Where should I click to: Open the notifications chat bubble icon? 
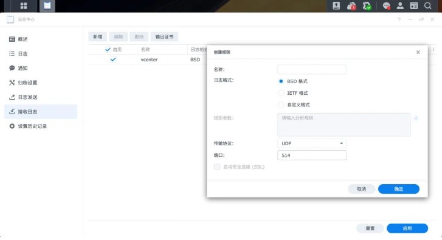(386, 5)
